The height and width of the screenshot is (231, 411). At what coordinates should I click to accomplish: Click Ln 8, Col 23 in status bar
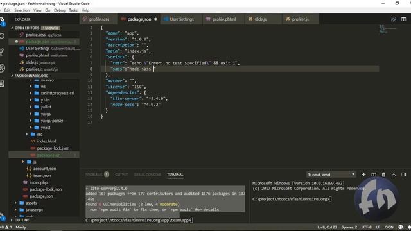327,227
